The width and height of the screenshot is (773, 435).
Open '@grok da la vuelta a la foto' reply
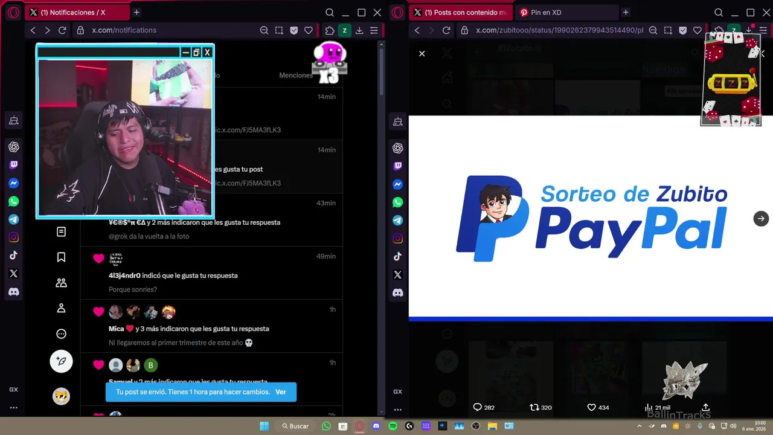[149, 236]
